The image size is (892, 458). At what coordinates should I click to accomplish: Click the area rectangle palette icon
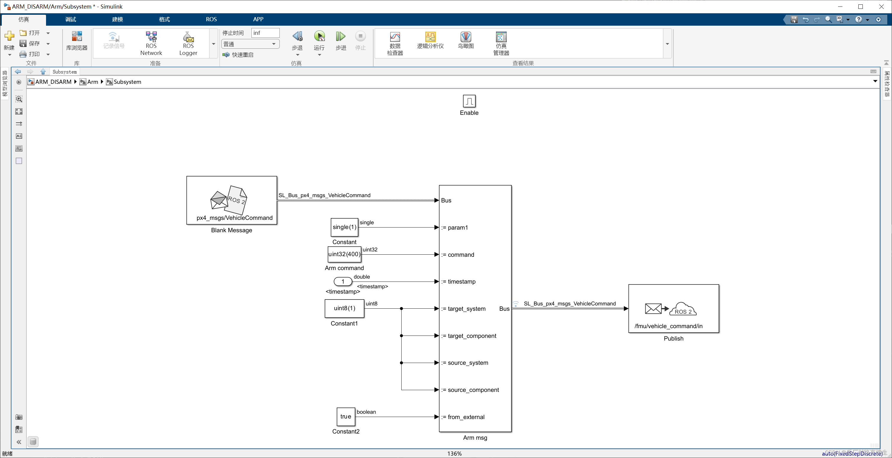[19, 161]
